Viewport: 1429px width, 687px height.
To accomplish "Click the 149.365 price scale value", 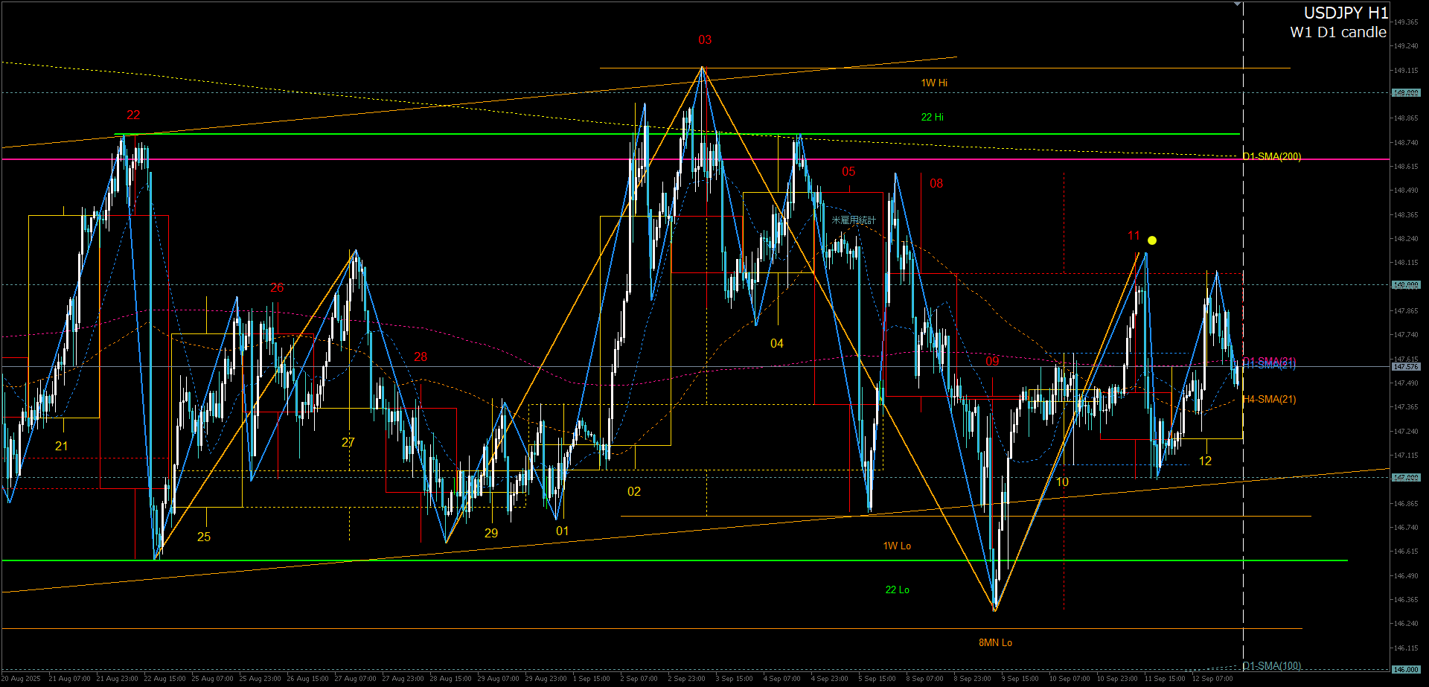I will point(1406,22).
